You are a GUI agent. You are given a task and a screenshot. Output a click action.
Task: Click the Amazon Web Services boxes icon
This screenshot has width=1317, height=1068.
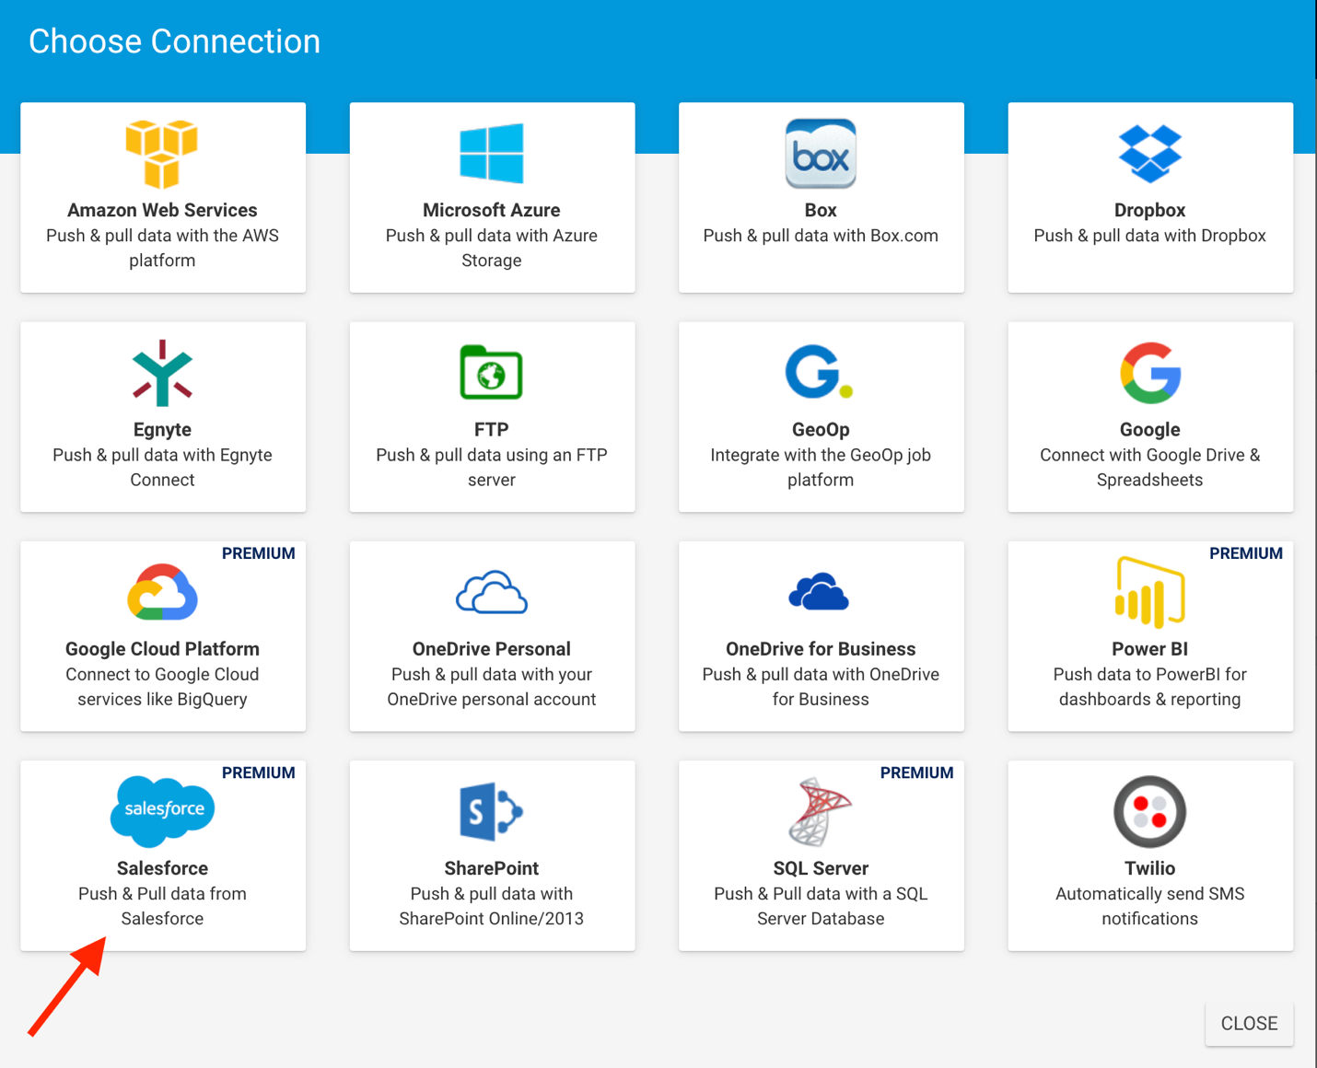tap(162, 154)
